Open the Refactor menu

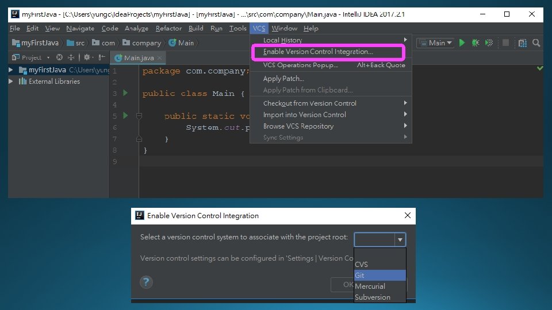point(168,28)
